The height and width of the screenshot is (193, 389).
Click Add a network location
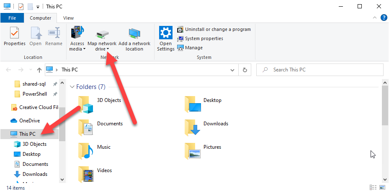click(134, 38)
